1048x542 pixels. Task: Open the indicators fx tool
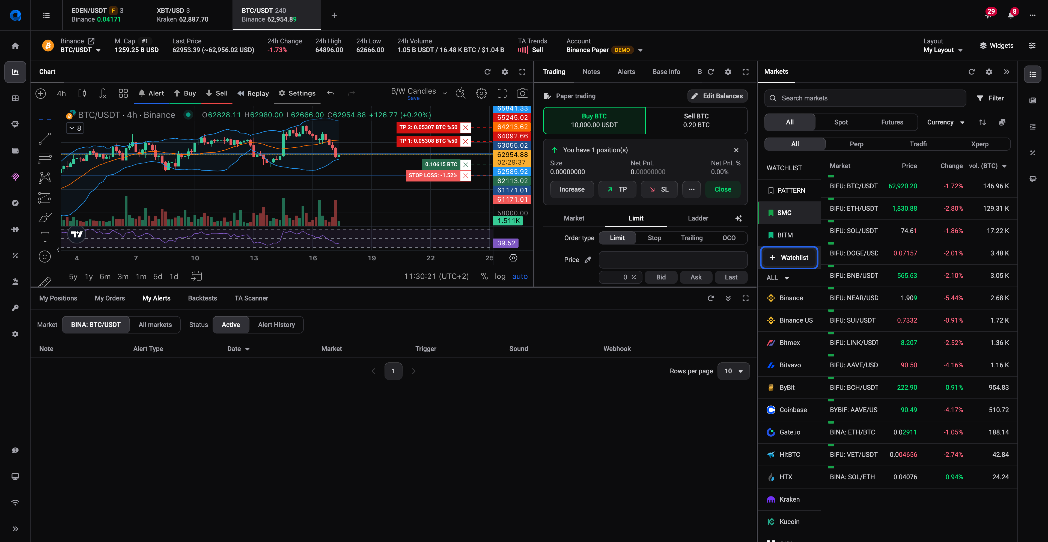[x=103, y=93]
